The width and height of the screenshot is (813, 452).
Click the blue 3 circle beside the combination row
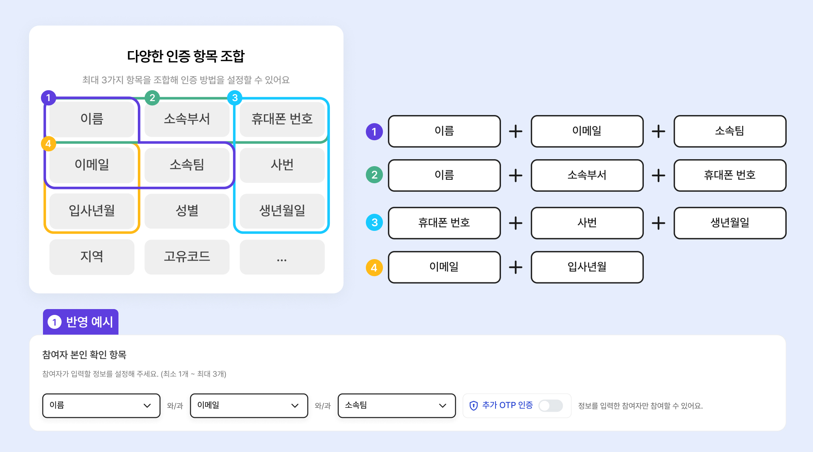tap(374, 223)
